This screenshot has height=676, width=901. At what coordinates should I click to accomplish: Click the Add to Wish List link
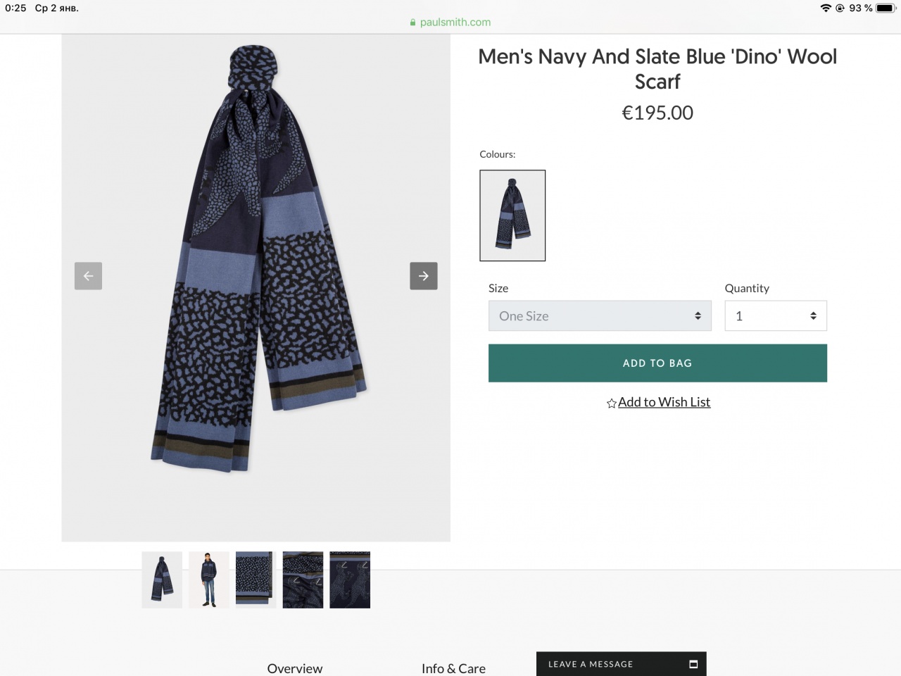[x=664, y=402]
